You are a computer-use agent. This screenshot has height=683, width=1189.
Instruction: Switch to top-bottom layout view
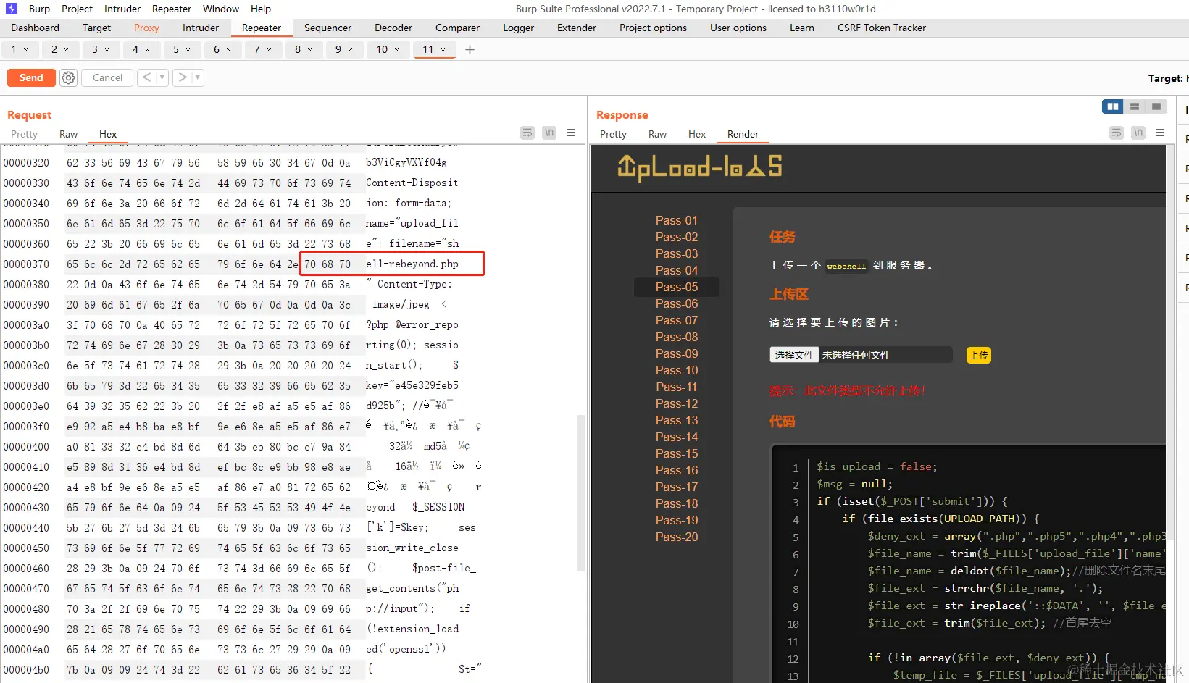(1135, 106)
